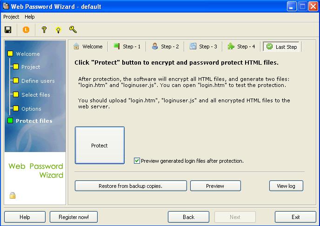Click the keys register toolbar icon
The height and width of the screenshot is (226, 320).
73,30
